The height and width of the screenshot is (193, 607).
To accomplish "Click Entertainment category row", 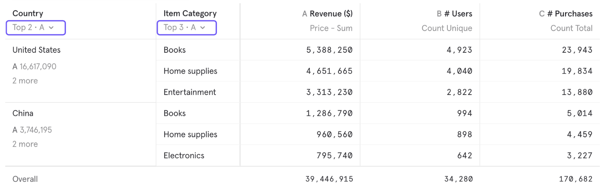I will point(190,92).
